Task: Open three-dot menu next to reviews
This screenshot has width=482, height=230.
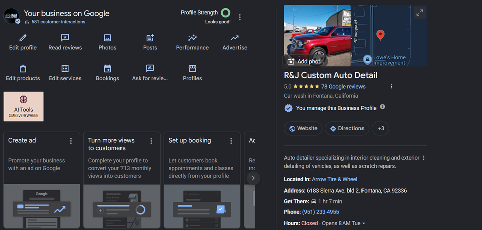Action: point(391,87)
